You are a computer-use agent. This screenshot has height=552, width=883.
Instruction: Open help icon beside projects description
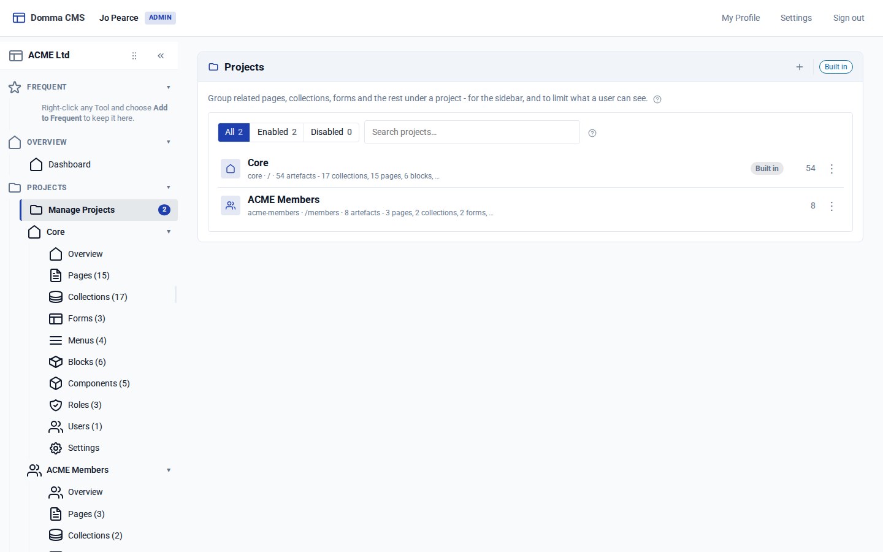click(657, 99)
